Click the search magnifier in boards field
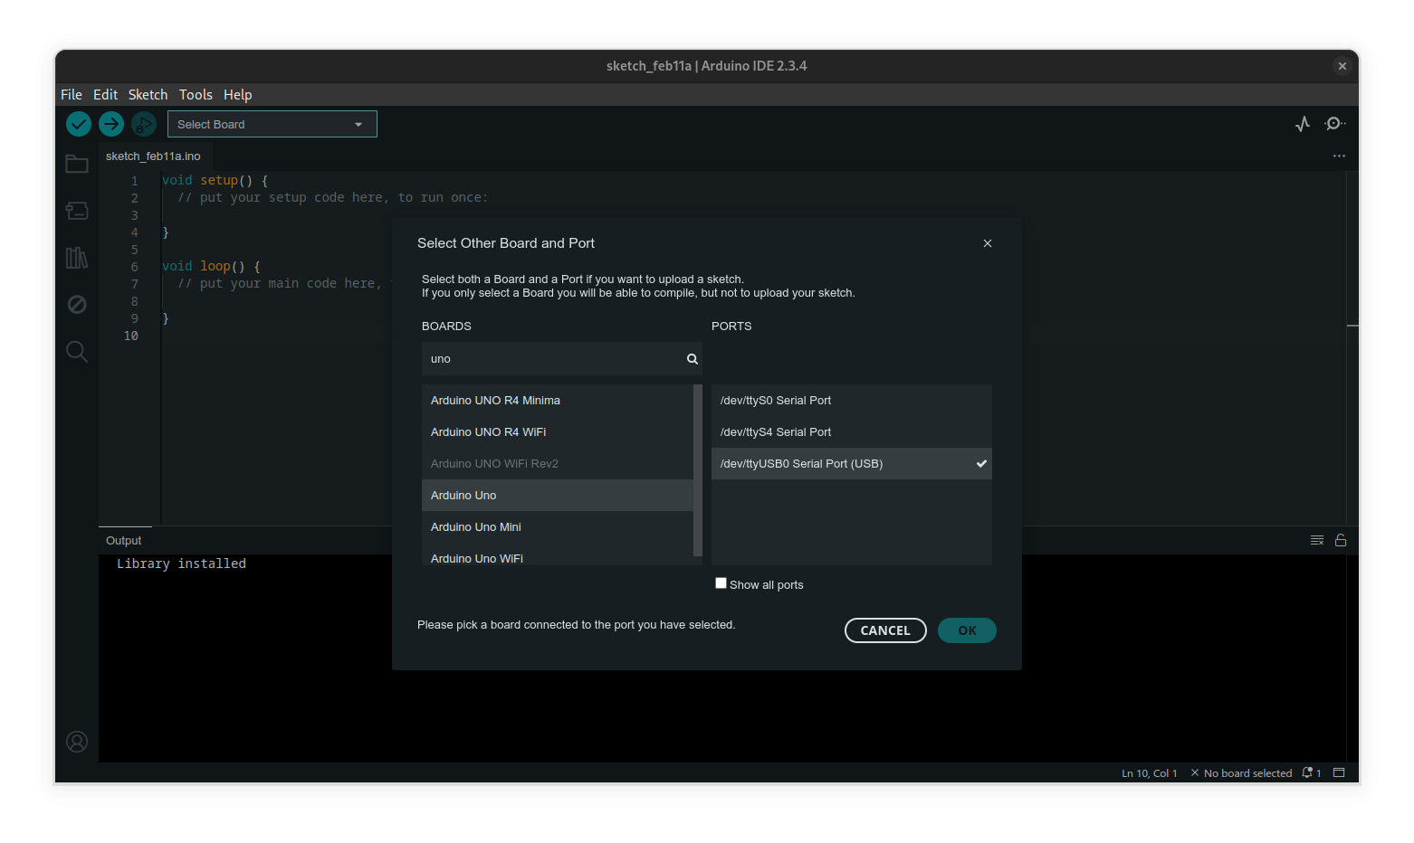Image resolution: width=1414 pixels, height=843 pixels. [693, 359]
